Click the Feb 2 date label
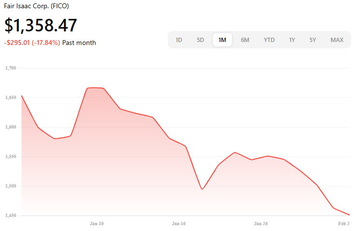The image size is (354, 231). 344,224
